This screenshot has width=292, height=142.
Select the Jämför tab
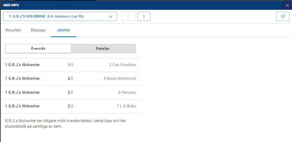(63, 30)
